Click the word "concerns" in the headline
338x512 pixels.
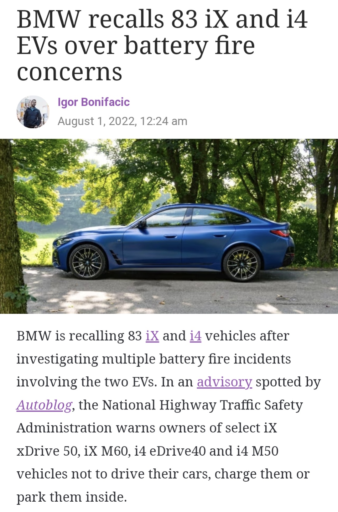pyautogui.click(x=69, y=72)
